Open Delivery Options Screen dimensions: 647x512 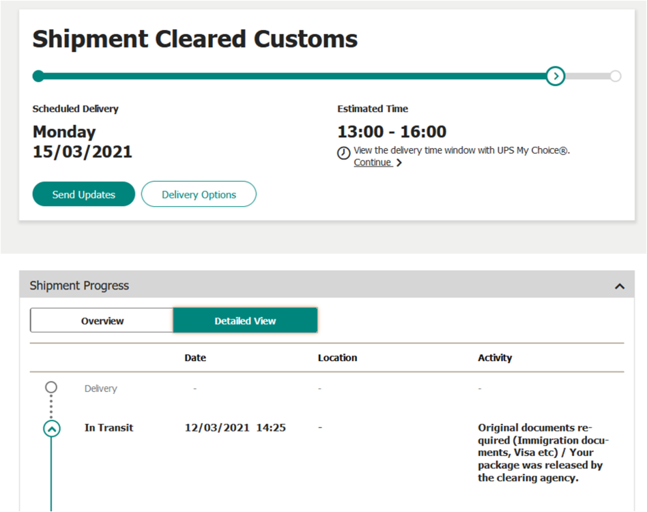pyautogui.click(x=199, y=195)
